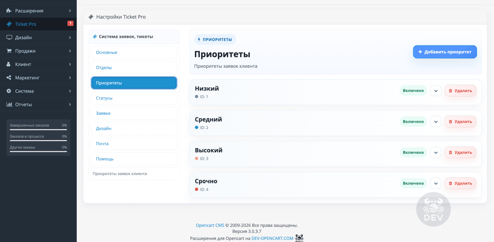Open the Почта settings tab
Image resolution: width=494 pixels, height=242 pixels.
point(134,144)
